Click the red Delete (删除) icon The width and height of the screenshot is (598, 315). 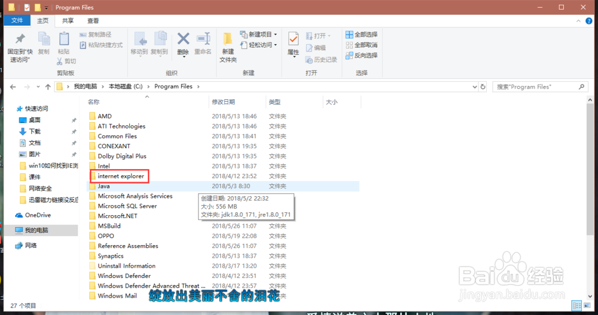click(183, 39)
